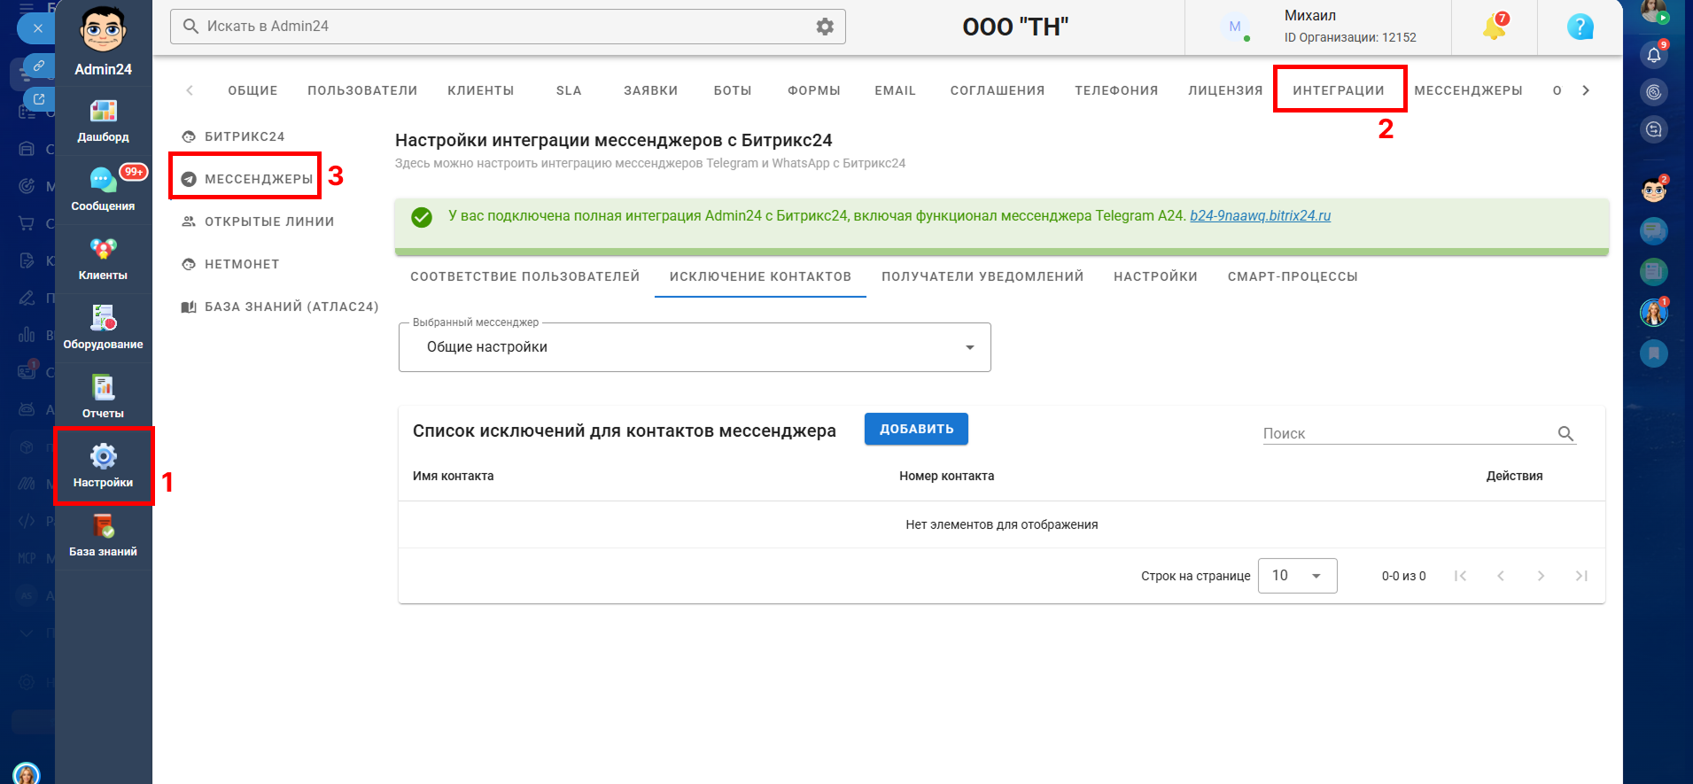Go to the previous table page
The height and width of the screenshot is (784, 1693).
point(1500,576)
